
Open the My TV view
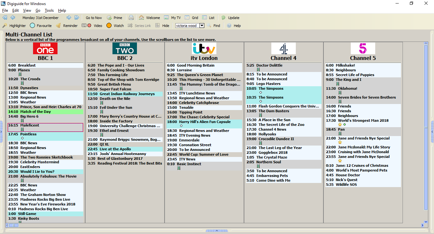172,18
